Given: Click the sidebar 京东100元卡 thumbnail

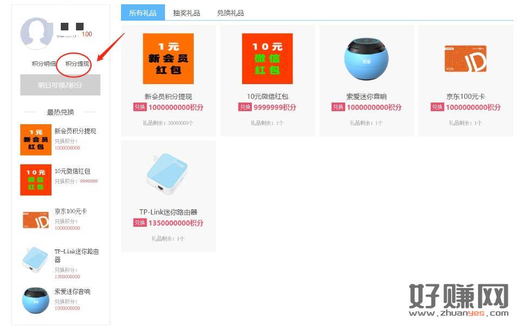Looking at the screenshot, I should point(36,220).
